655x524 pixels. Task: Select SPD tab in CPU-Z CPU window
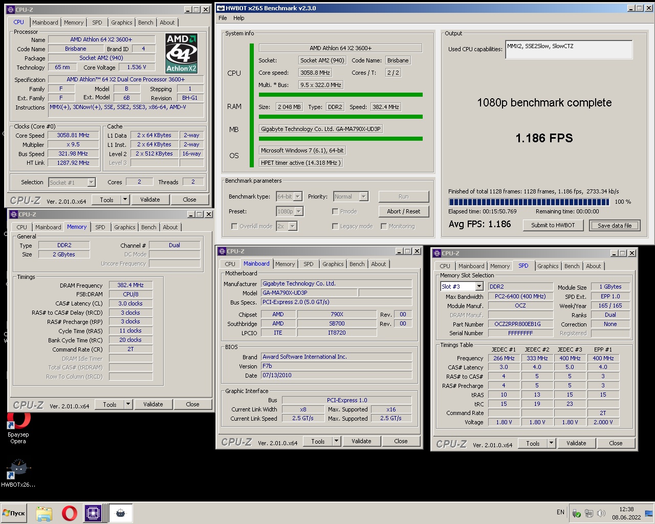point(97,23)
